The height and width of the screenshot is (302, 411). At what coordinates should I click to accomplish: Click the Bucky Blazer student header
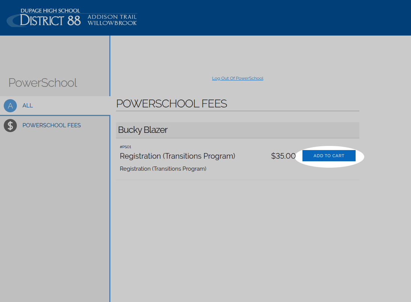[x=237, y=130]
